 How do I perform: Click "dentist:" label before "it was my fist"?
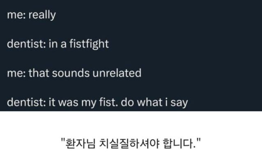26,102
